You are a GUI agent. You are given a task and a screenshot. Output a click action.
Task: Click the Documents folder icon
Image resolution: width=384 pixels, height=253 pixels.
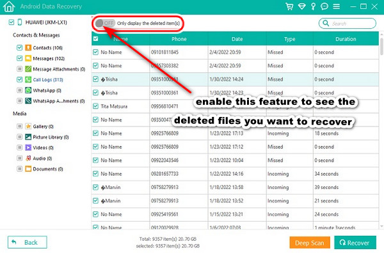[x=28, y=169]
